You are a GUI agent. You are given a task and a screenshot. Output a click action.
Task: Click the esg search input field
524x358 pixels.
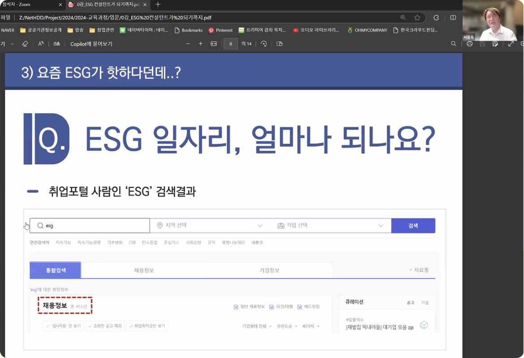point(90,226)
